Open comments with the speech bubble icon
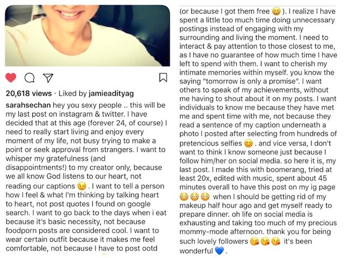 30,78
